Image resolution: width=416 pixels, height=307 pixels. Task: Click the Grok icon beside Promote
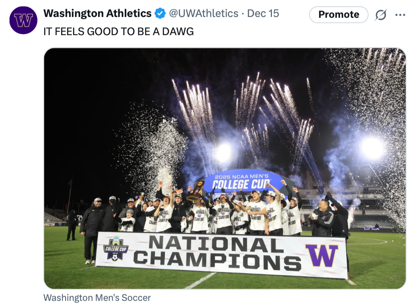tap(381, 15)
